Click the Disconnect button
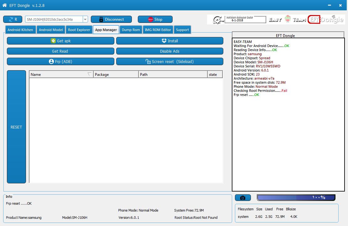Viewport: 348px width, 226px height. [111, 19]
